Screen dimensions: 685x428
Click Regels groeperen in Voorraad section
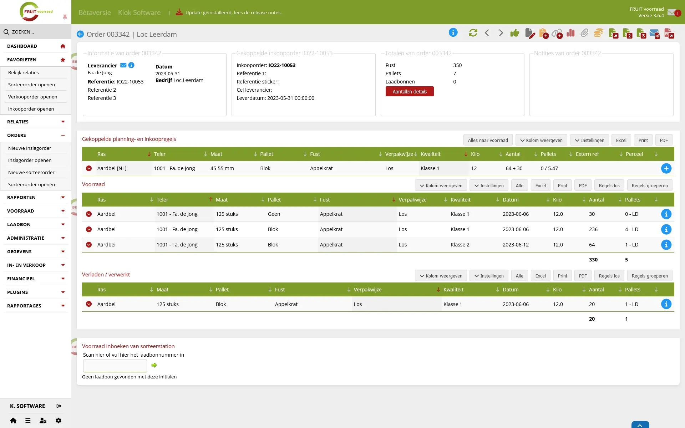650,185
